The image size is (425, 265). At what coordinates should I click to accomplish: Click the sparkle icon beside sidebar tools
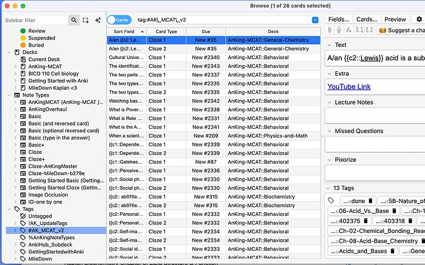(98, 20)
